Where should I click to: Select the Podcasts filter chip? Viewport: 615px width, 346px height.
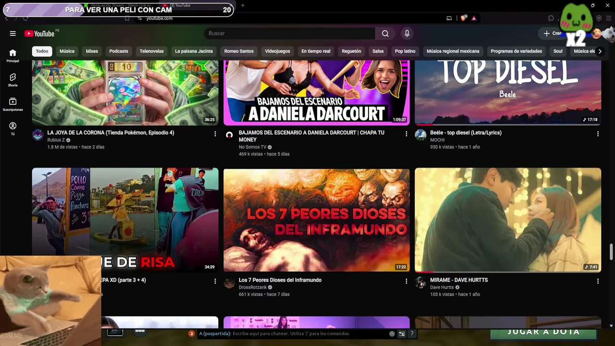(119, 51)
